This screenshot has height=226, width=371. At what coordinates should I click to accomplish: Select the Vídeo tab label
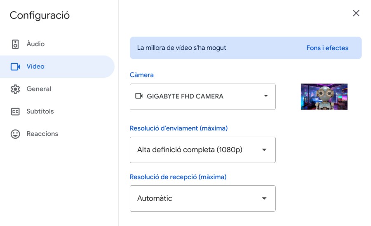point(35,66)
